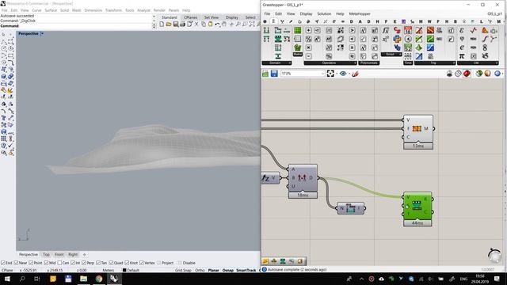Expand the Polynomials panel in Grasshopper ribbon
The image size is (507, 285).
(x=368, y=63)
